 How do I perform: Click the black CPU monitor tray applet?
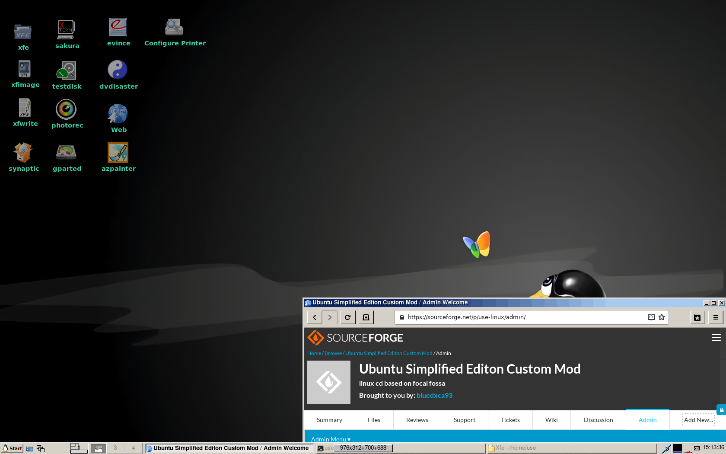[x=678, y=448]
